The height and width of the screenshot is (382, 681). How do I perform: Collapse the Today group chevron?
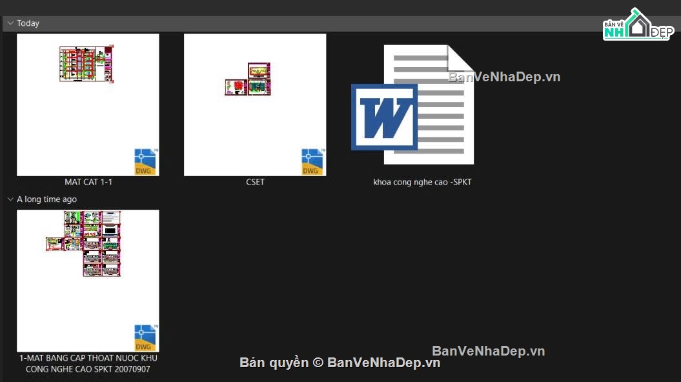click(x=10, y=23)
